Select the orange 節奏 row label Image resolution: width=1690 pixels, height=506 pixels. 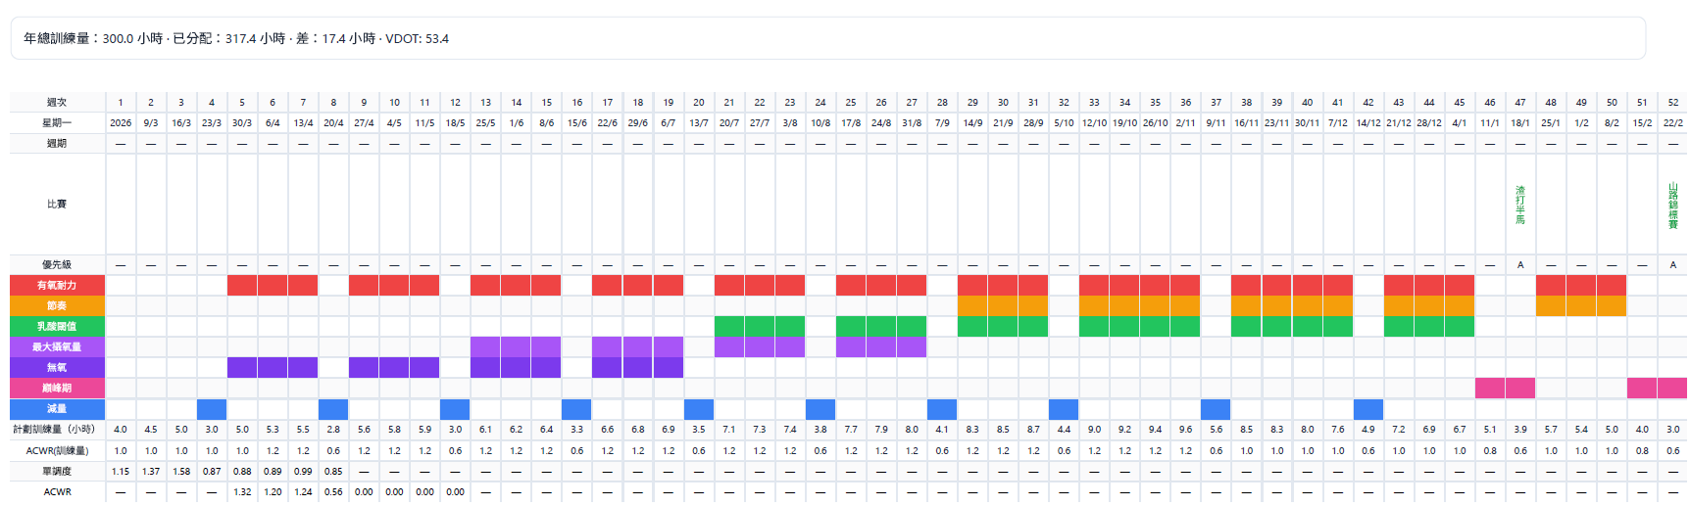pyautogui.click(x=57, y=305)
